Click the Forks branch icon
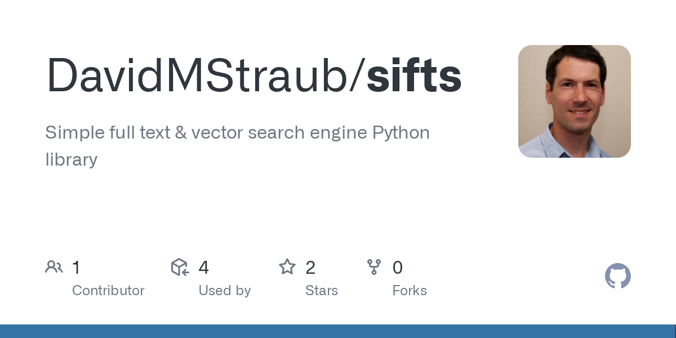Image resolution: width=676 pixels, height=338 pixels. tap(374, 267)
